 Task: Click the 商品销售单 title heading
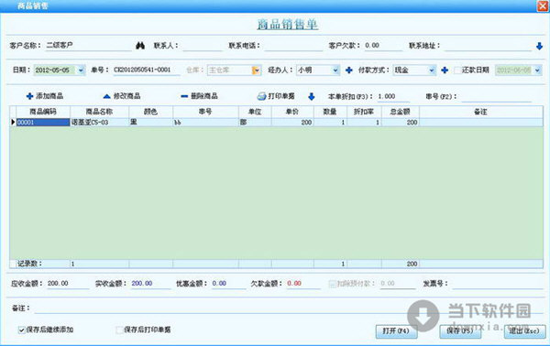tap(288, 24)
